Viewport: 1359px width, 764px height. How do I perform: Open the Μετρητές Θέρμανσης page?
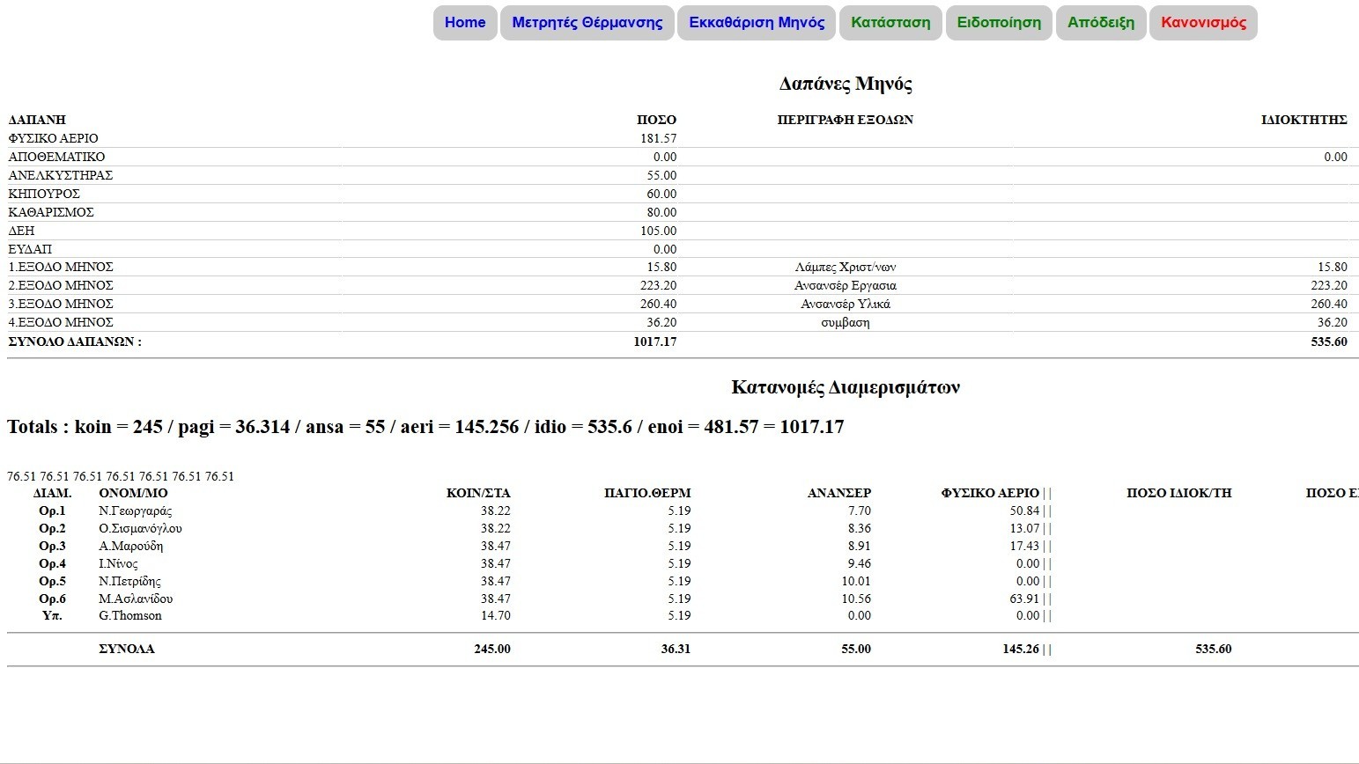coord(587,23)
